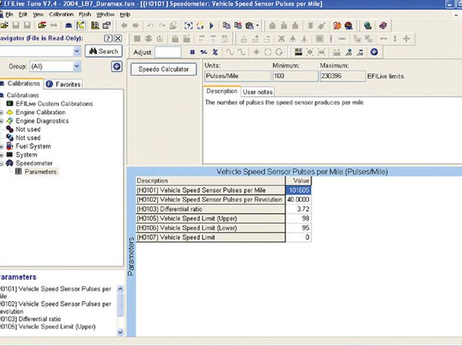Click the properties icon next to the scale
462x346 pixels.
pyautogui.click(x=106, y=26)
